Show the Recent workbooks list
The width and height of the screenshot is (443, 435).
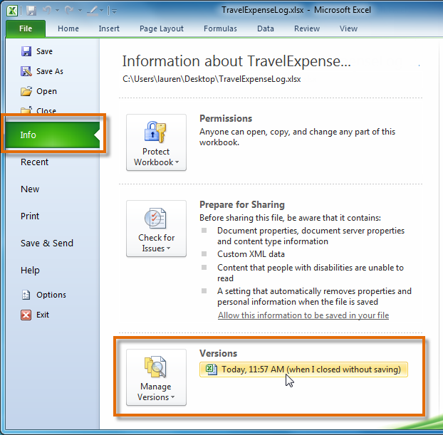click(x=34, y=162)
